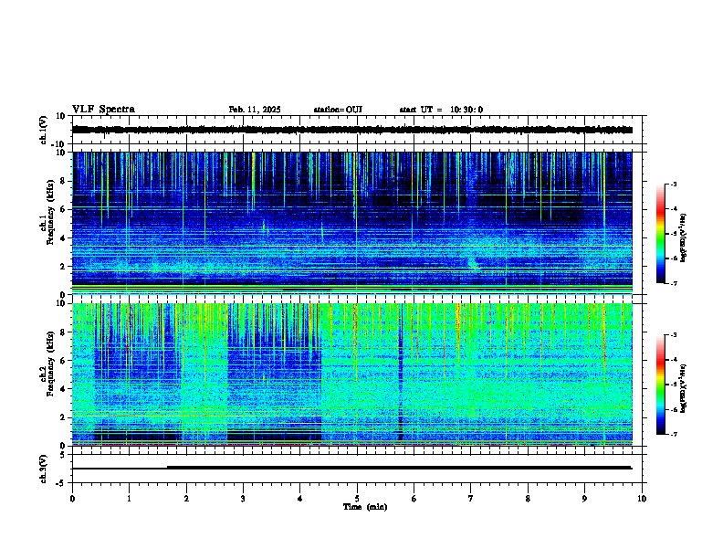Click the "VLF Spectra" title text
Image resolution: width=723 pixels, height=559 pixels.
coord(103,109)
